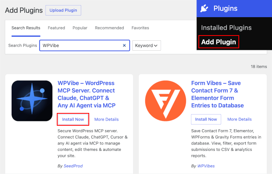The height and width of the screenshot is (174, 272).
Task: Visit the SeedProd author link
Action: pyautogui.click(x=73, y=166)
